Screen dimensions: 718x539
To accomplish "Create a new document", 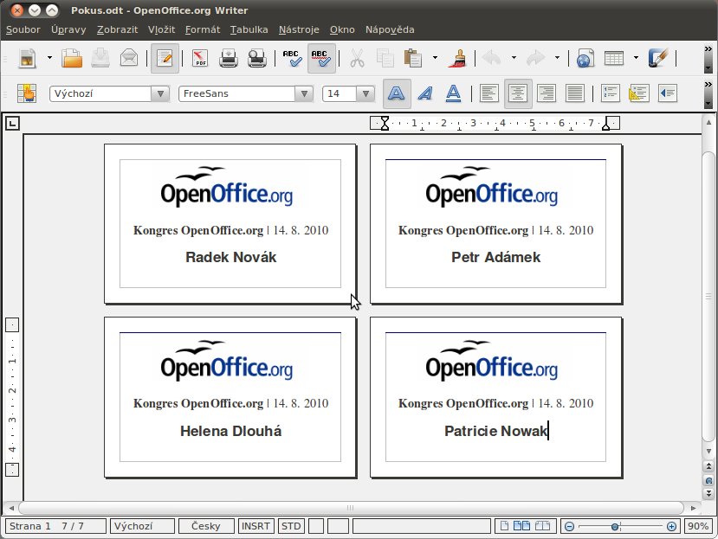I will coord(28,59).
